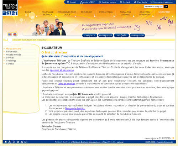Click the mise à jour le 01/02/2010 text

tap(157, 138)
